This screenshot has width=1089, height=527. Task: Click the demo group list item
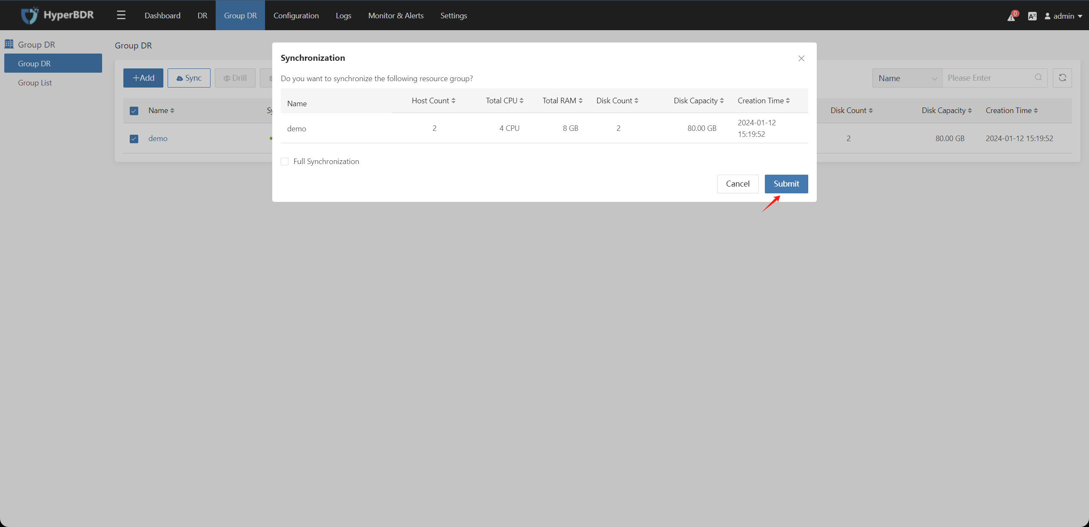(157, 138)
